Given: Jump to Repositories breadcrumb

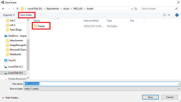Looking at the screenshot, I should tap(53, 9).
